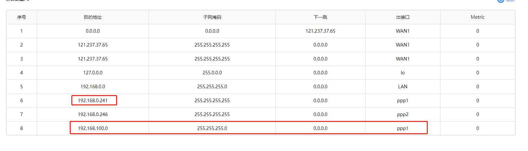This screenshot has height=151, width=528.
Task: Click the lo interface cell
Action: point(402,73)
